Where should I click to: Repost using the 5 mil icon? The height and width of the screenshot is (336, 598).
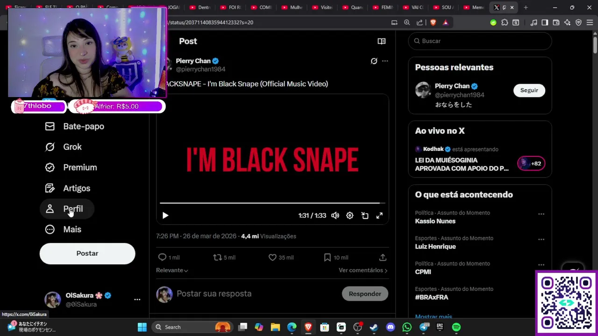click(x=224, y=258)
